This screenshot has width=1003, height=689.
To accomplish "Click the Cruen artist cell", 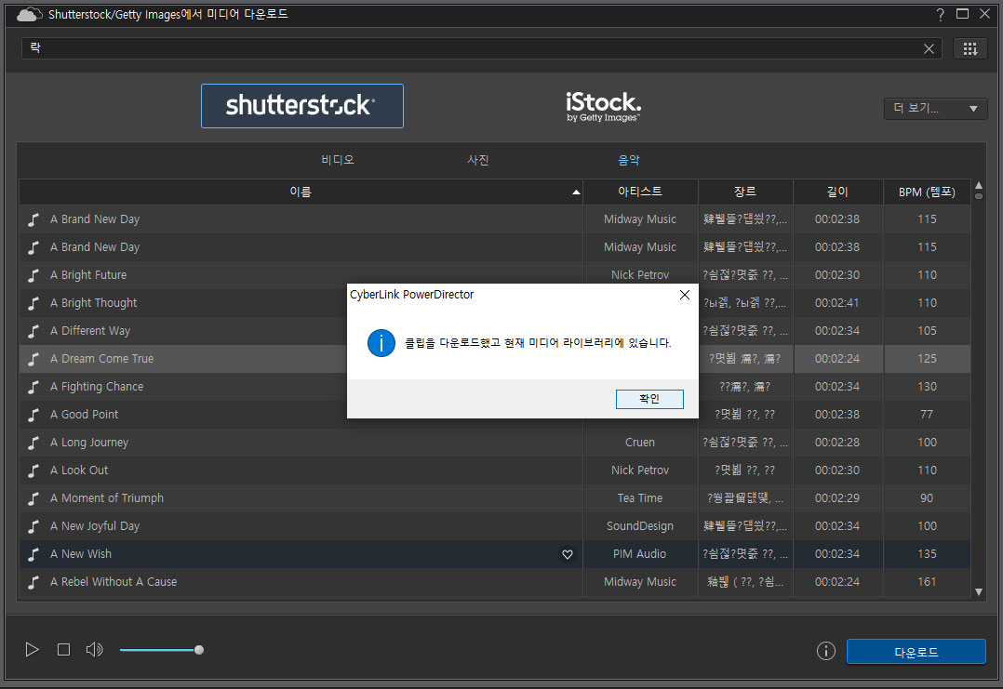I will [640, 443].
